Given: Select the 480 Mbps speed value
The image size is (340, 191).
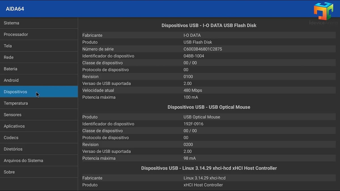Looking at the screenshot, I should coord(193,91).
